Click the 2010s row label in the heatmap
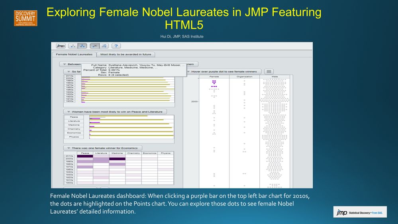398x224 pixels. pyautogui.click(x=70, y=156)
